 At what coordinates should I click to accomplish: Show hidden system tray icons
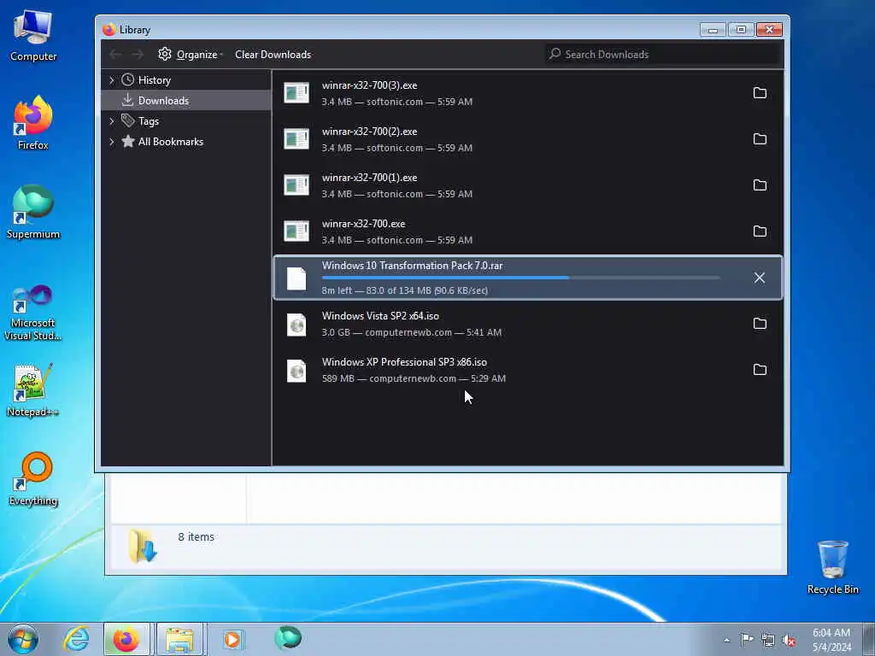coord(726,640)
